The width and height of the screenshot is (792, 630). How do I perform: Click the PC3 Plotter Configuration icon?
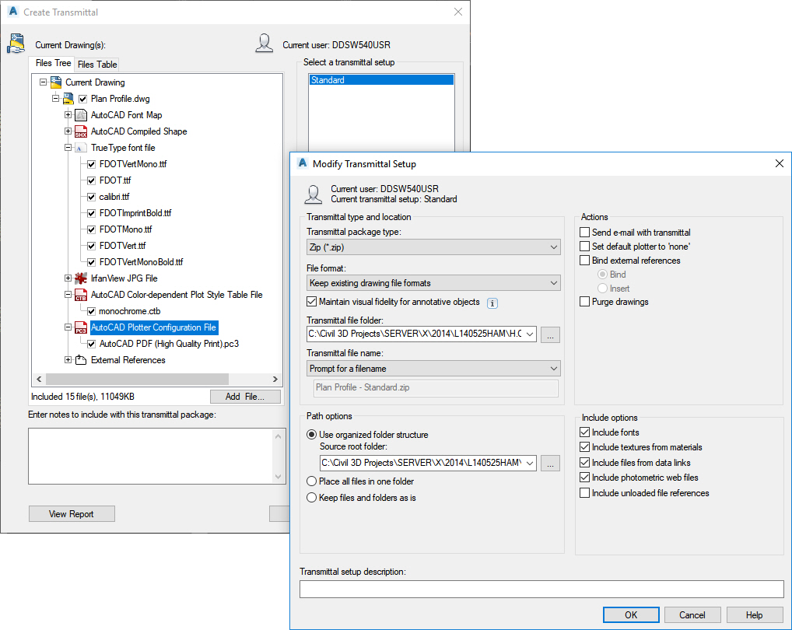pyautogui.click(x=81, y=327)
